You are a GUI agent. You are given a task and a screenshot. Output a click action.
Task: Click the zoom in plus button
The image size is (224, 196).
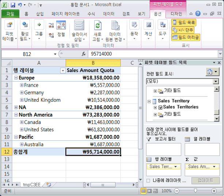(x=214, y=191)
